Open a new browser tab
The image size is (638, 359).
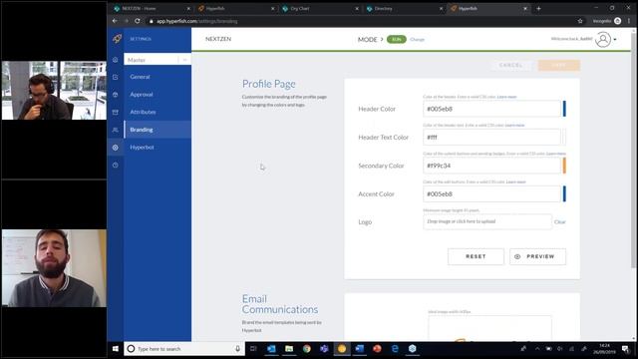tap(538, 8)
